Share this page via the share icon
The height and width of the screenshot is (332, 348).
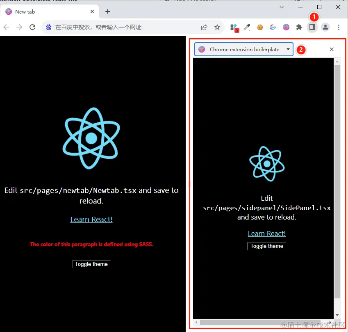[x=204, y=27]
